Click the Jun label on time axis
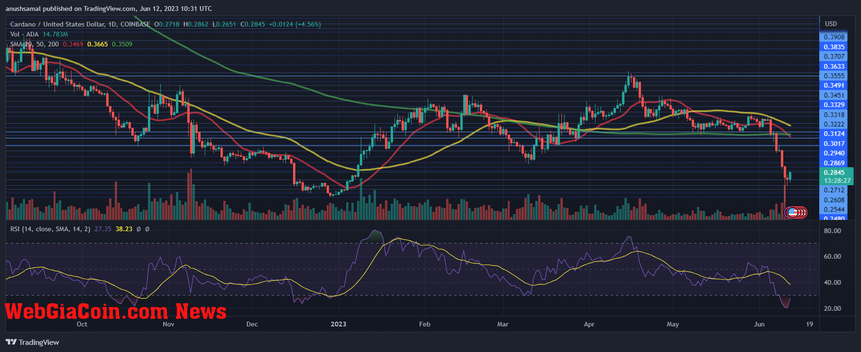Viewport: 861px width, 352px height. click(760, 324)
